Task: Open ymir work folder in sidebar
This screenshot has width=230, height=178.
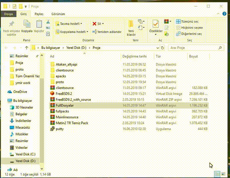Action: 20,83
